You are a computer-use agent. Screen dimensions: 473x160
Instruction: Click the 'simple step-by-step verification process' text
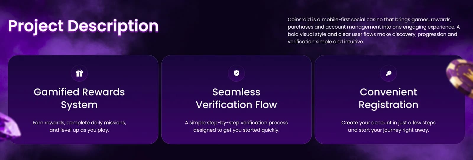click(x=239, y=123)
